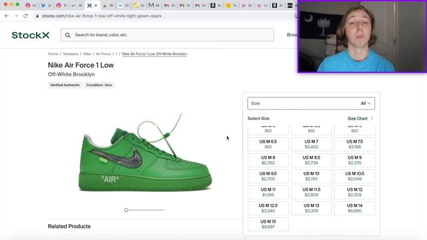Viewport: 427px width, 240px height.
Task: Select size US M 10
Action: [x=312, y=176]
